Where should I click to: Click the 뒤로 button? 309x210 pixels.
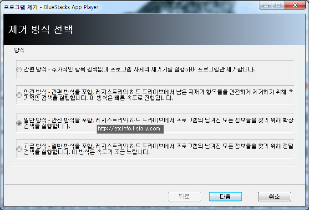coord(184,196)
